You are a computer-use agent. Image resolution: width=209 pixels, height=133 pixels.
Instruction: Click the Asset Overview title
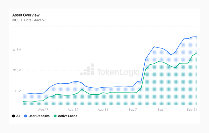[26, 15]
